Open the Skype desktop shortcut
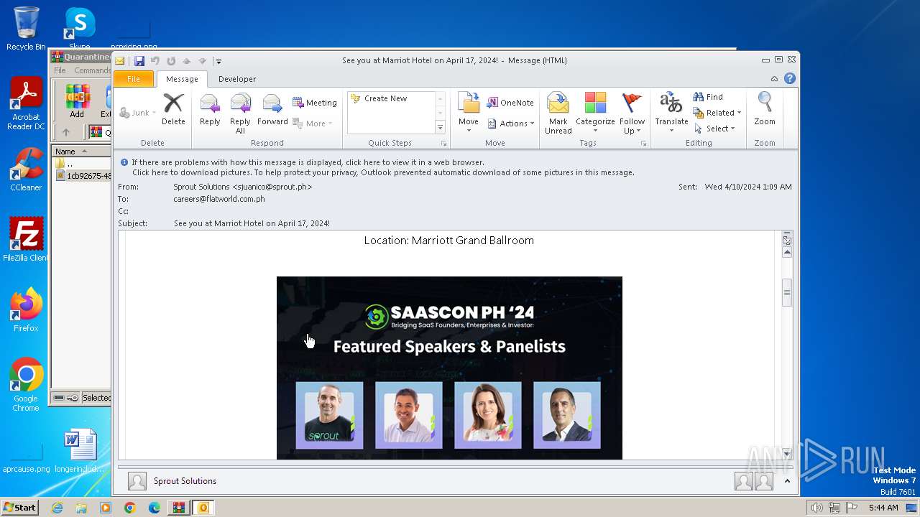The width and height of the screenshot is (920, 517). [80, 29]
